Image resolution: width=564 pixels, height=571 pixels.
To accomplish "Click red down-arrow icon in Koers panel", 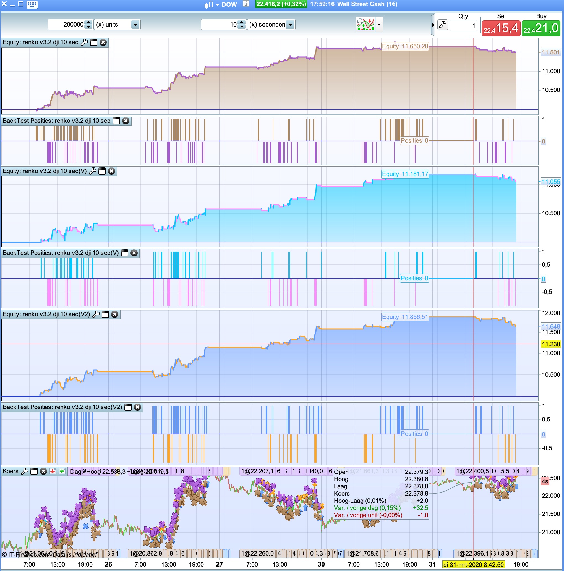I will [53, 471].
